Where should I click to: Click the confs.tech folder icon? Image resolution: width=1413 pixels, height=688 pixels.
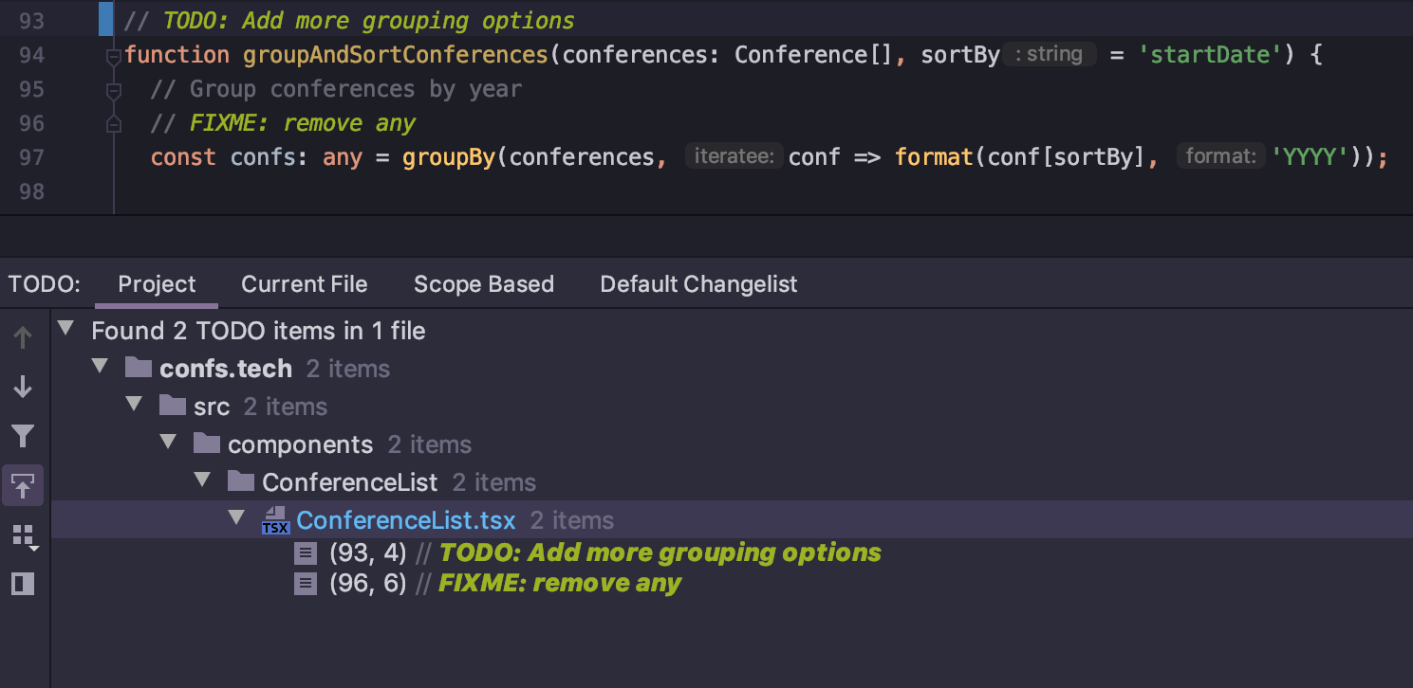(x=139, y=368)
